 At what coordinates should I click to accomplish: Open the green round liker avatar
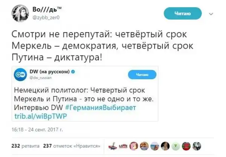click(176, 146)
